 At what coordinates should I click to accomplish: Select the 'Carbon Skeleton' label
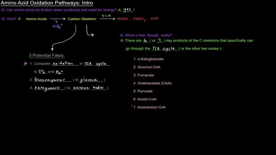click(82, 19)
